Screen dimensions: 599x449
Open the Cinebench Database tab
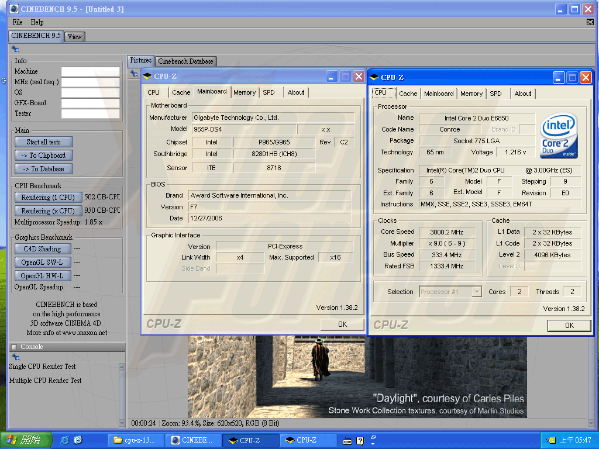[x=185, y=61]
